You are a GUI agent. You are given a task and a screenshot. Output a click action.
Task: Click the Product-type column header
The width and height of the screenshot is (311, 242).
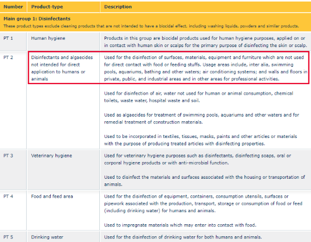click(x=47, y=7)
